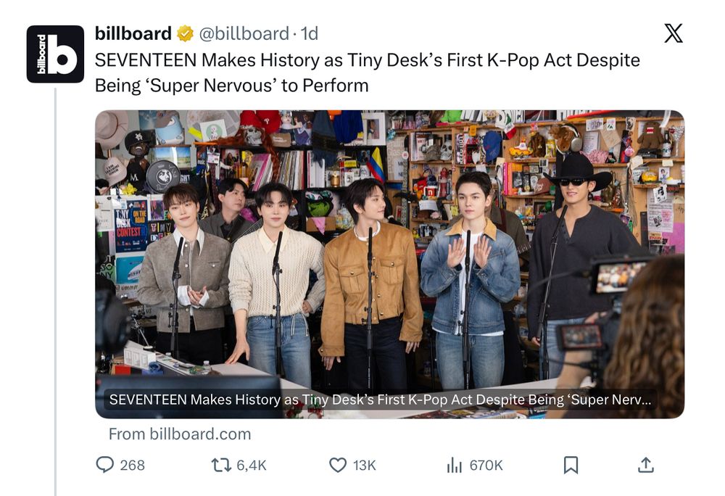725x496 pixels.
Task: Click the 268 replies count
Action: [132, 466]
